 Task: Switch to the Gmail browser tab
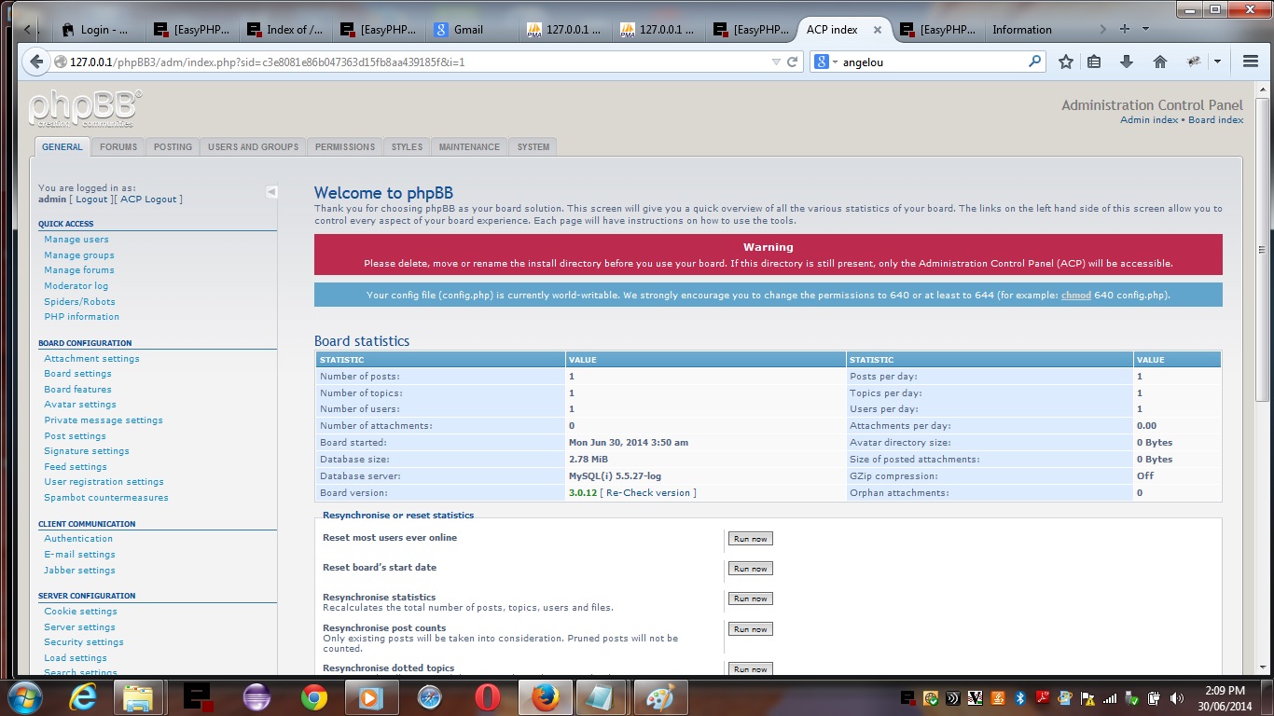point(473,30)
